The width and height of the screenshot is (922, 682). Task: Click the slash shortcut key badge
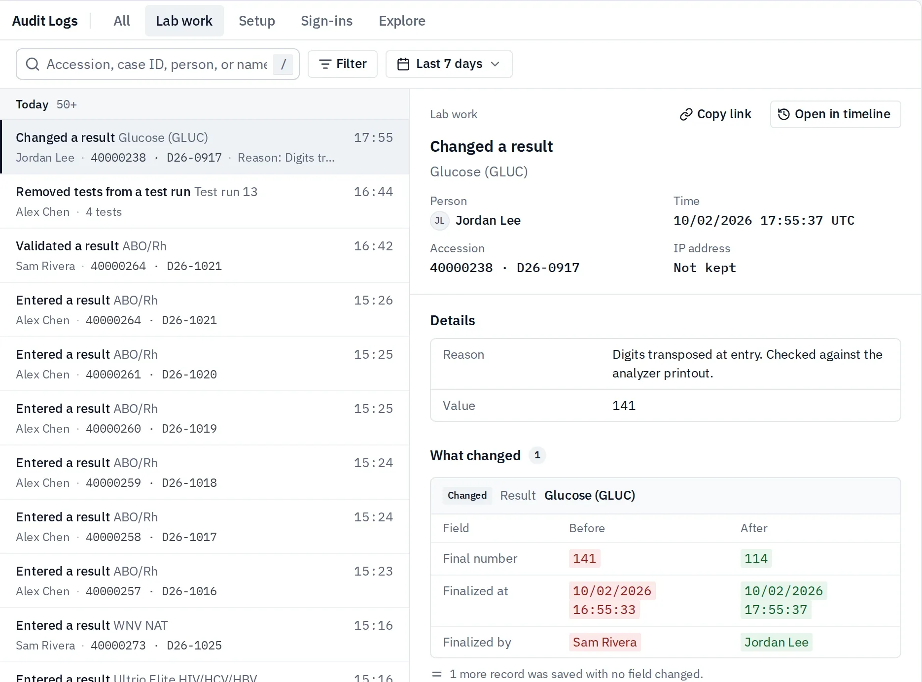(x=283, y=64)
